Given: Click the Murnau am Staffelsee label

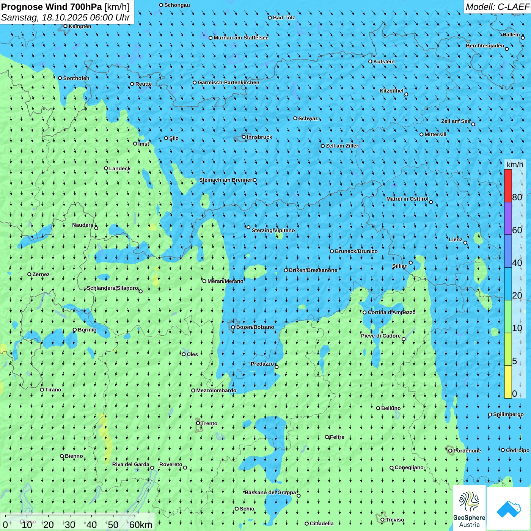Looking at the screenshot, I should point(241,38).
